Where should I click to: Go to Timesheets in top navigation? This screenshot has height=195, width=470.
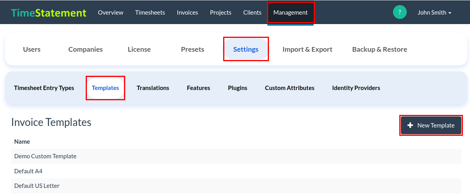[x=150, y=13]
